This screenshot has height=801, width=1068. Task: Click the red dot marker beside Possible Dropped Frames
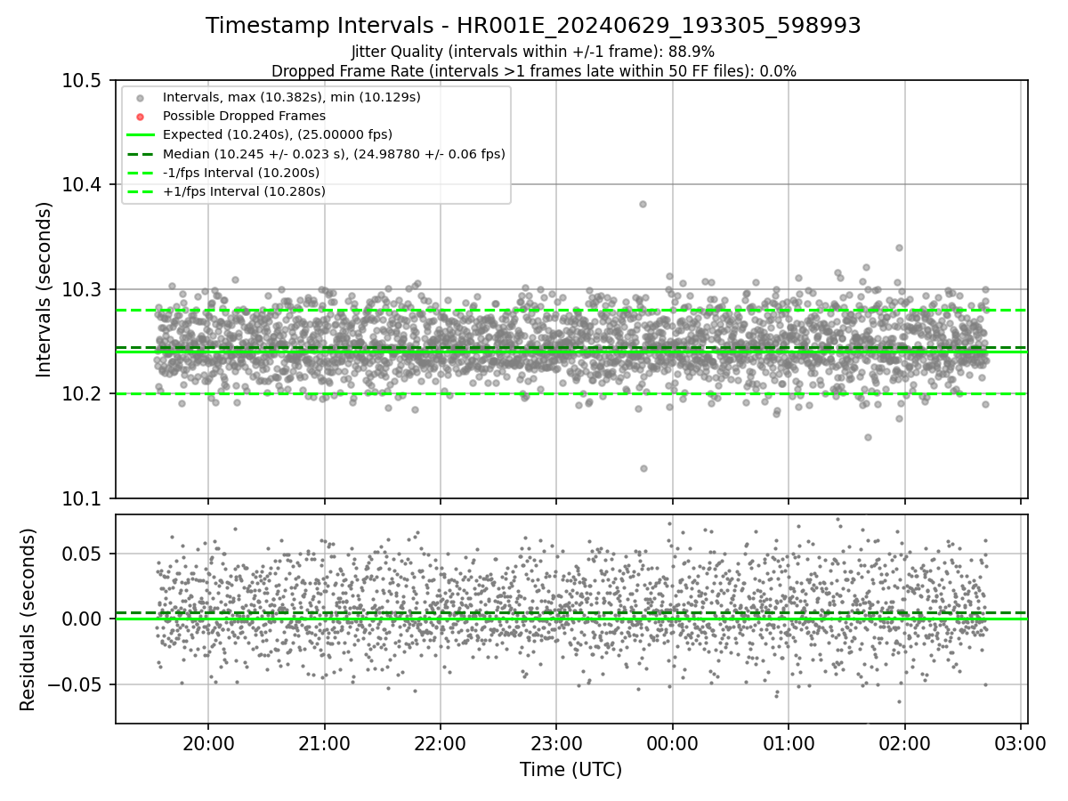141,116
